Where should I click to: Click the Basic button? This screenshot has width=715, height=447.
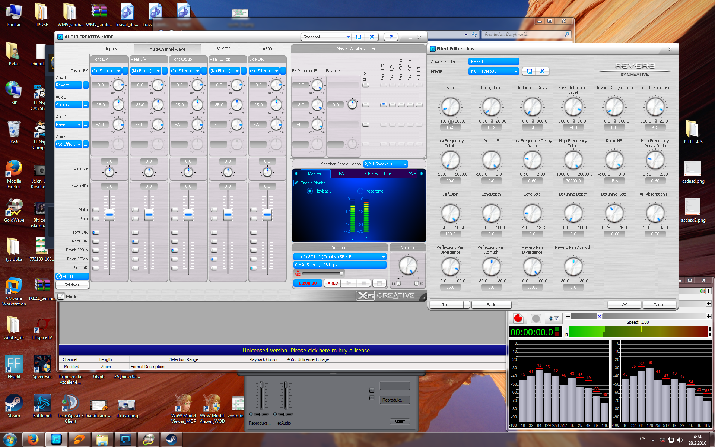[491, 305]
